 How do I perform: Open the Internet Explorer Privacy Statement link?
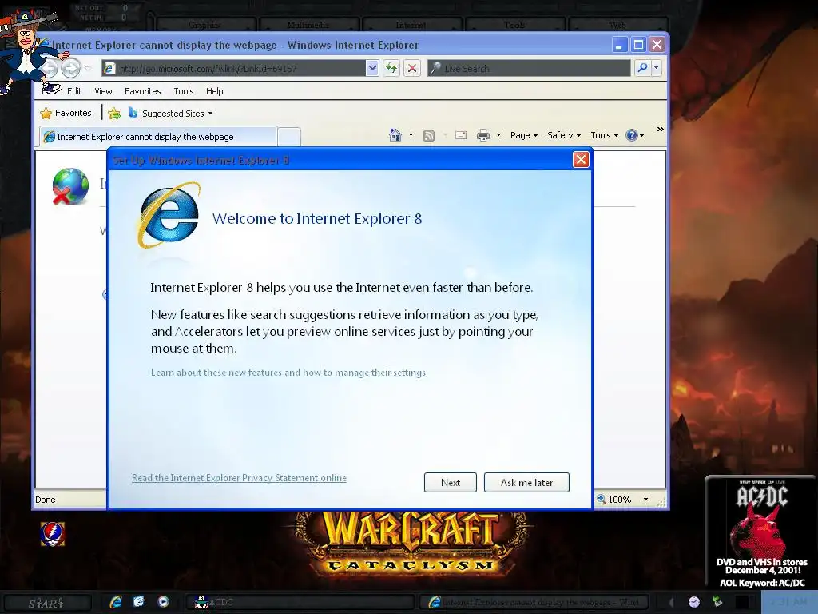(x=239, y=478)
